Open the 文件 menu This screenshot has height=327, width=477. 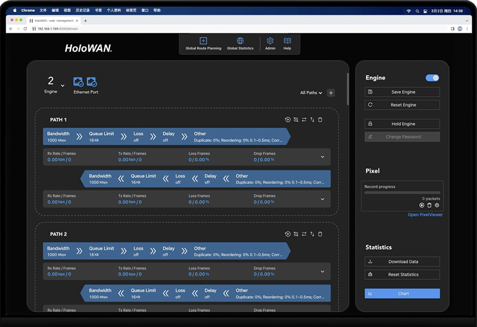pyautogui.click(x=43, y=11)
